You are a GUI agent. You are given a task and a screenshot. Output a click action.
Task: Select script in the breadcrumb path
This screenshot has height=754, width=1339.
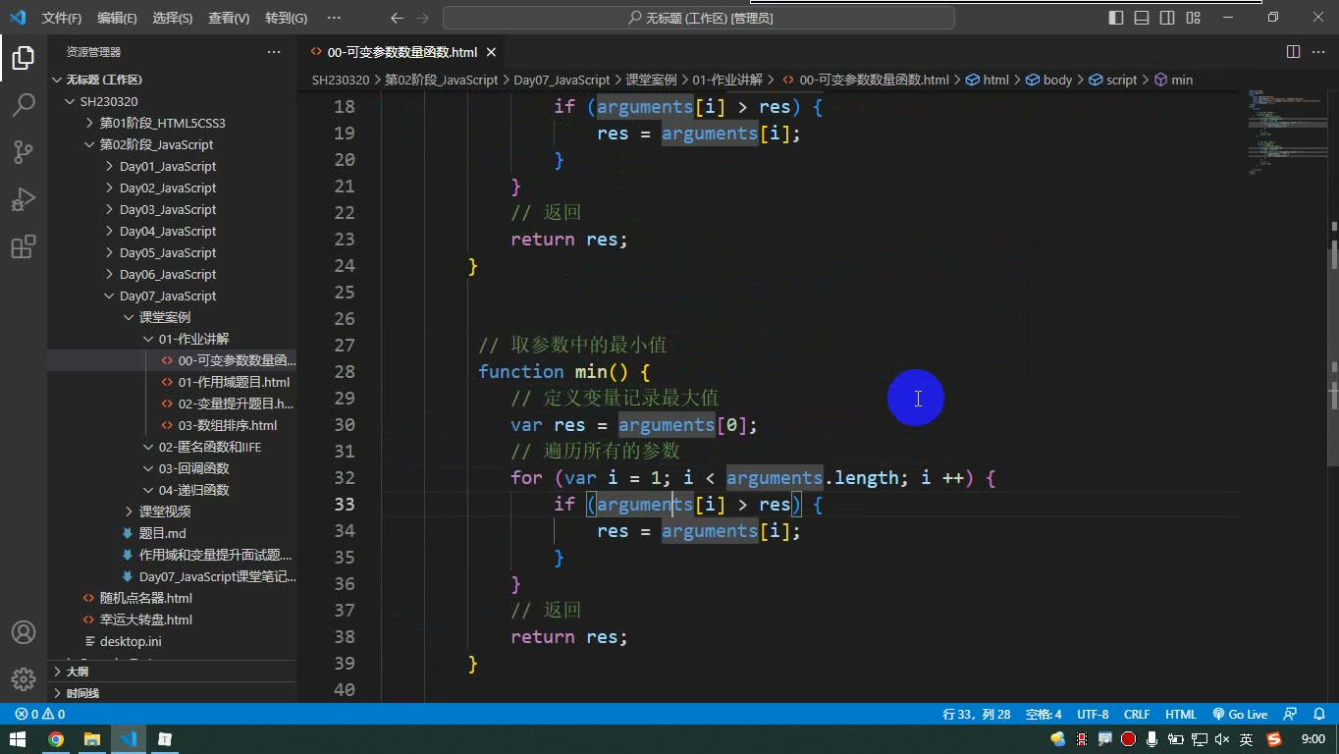[x=1112, y=80]
